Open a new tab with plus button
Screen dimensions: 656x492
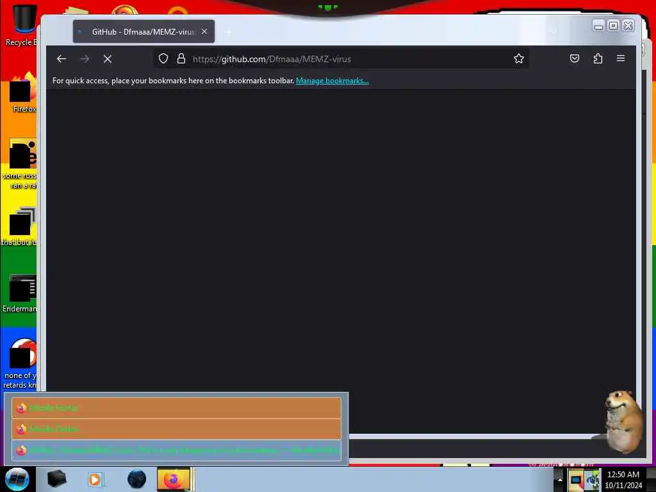(229, 32)
